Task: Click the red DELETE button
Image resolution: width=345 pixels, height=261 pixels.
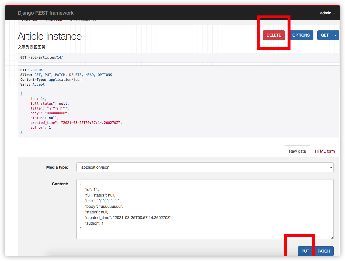Action: coord(274,35)
